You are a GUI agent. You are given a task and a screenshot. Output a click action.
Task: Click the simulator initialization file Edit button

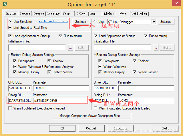(x=81, y=48)
